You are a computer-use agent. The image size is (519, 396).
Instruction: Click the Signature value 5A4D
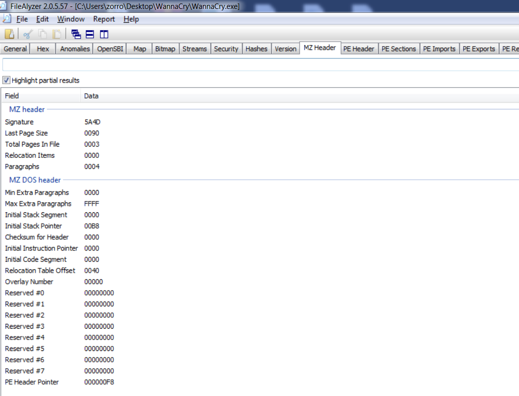point(93,122)
